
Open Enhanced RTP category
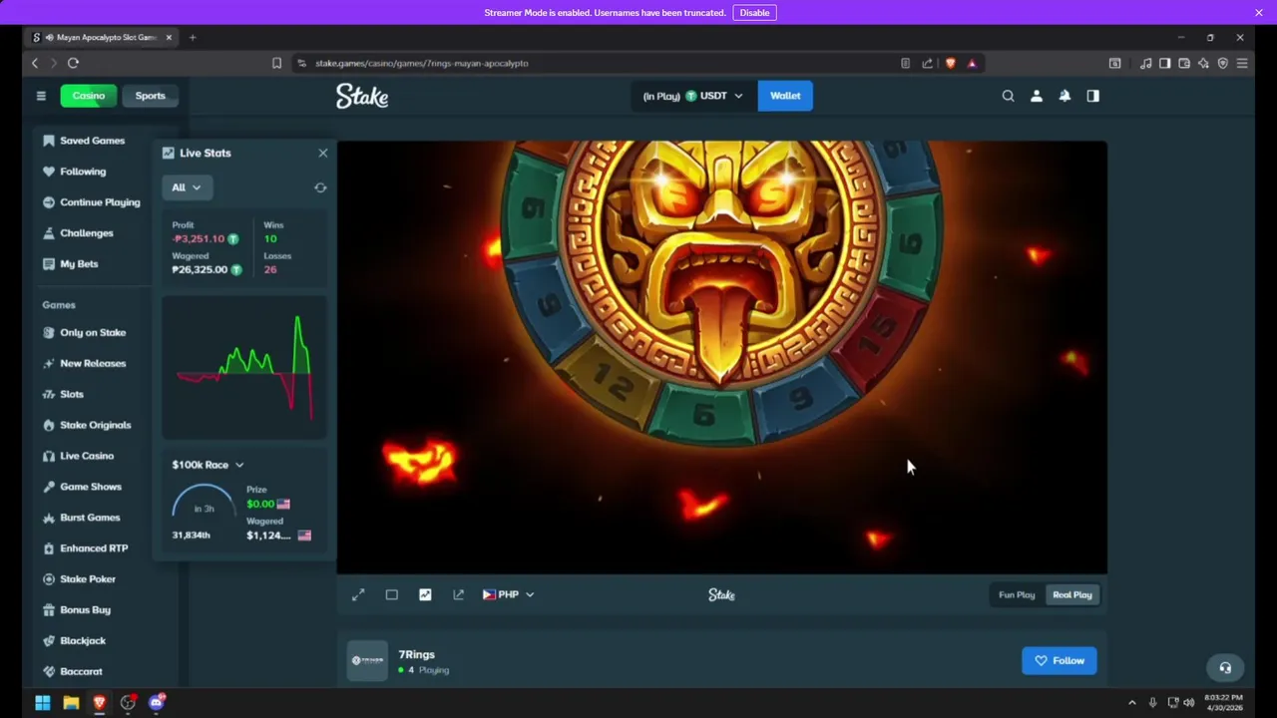pyautogui.click(x=94, y=548)
